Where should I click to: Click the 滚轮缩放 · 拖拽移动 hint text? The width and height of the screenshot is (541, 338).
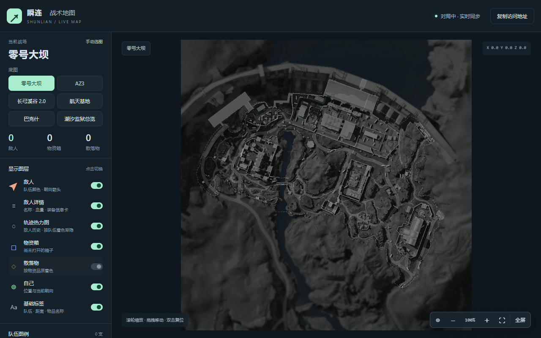[155, 320]
